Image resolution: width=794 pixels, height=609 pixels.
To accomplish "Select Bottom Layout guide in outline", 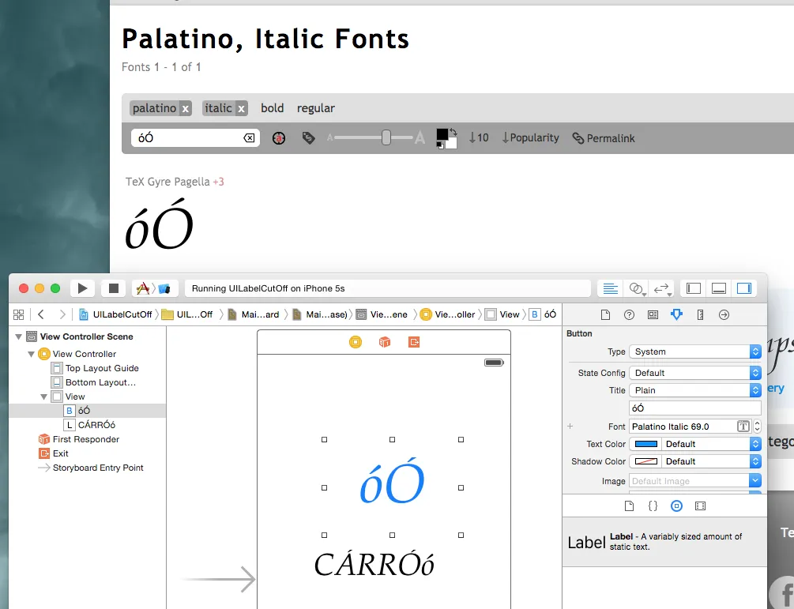I will point(94,382).
